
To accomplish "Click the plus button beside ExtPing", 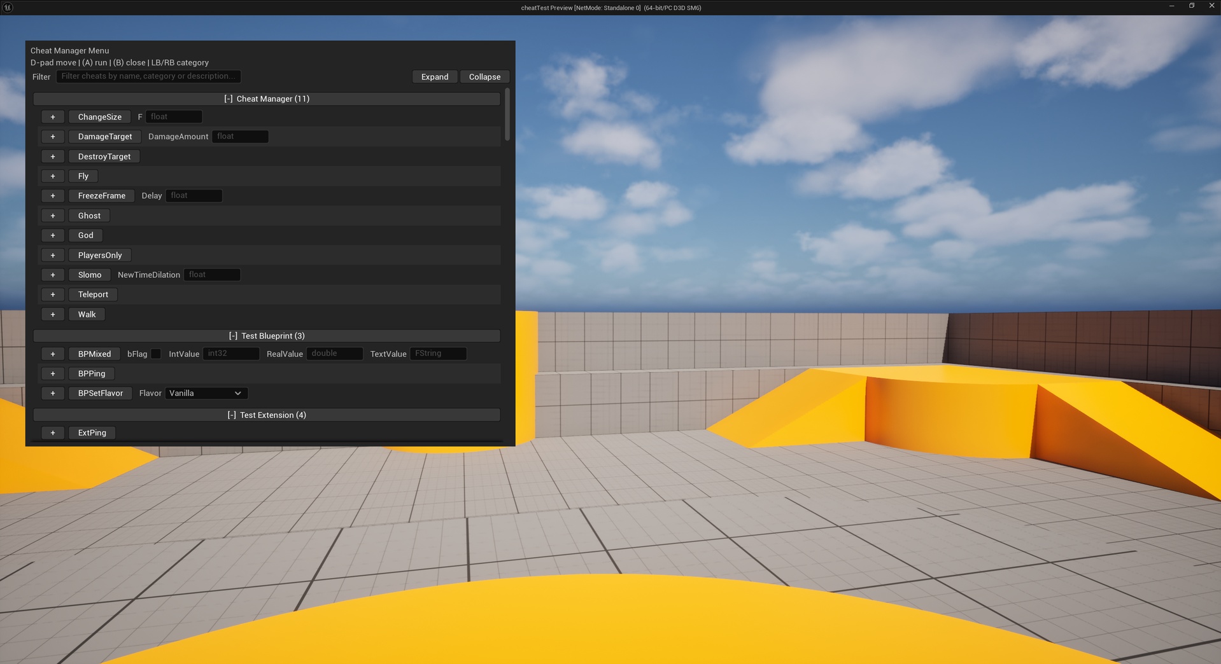I will [x=53, y=433].
